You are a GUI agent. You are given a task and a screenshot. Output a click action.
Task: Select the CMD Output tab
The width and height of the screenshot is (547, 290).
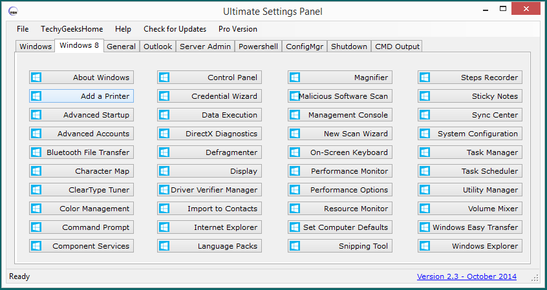(x=397, y=47)
